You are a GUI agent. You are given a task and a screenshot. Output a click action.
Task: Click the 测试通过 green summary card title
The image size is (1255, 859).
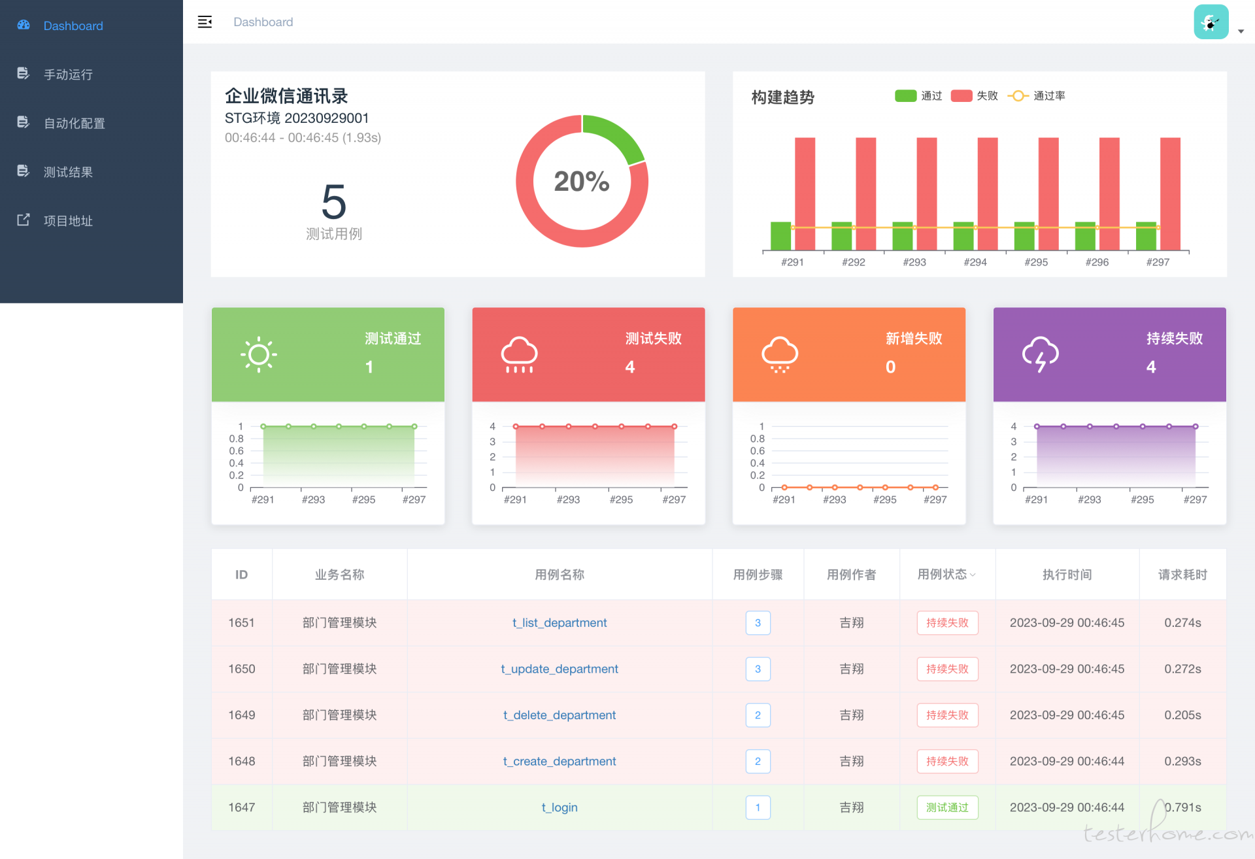pyautogui.click(x=393, y=339)
